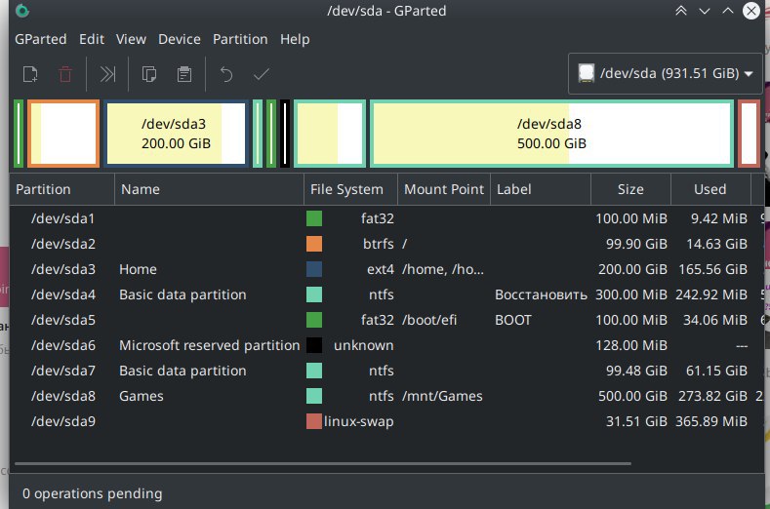Click the 365.89 MiB used value
Screen dimensions: 770x509
coord(711,421)
